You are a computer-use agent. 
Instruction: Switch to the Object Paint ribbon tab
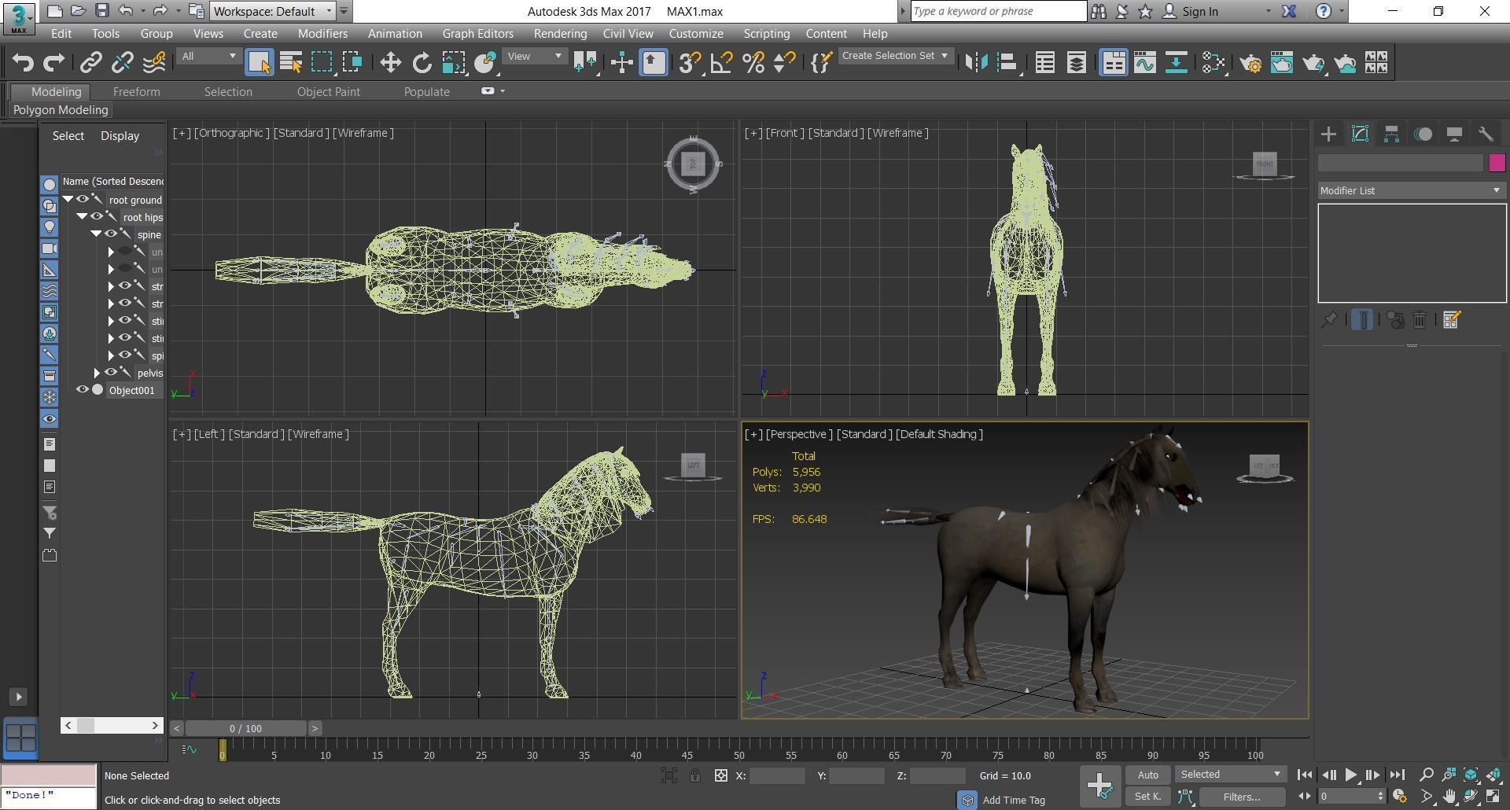click(x=328, y=92)
